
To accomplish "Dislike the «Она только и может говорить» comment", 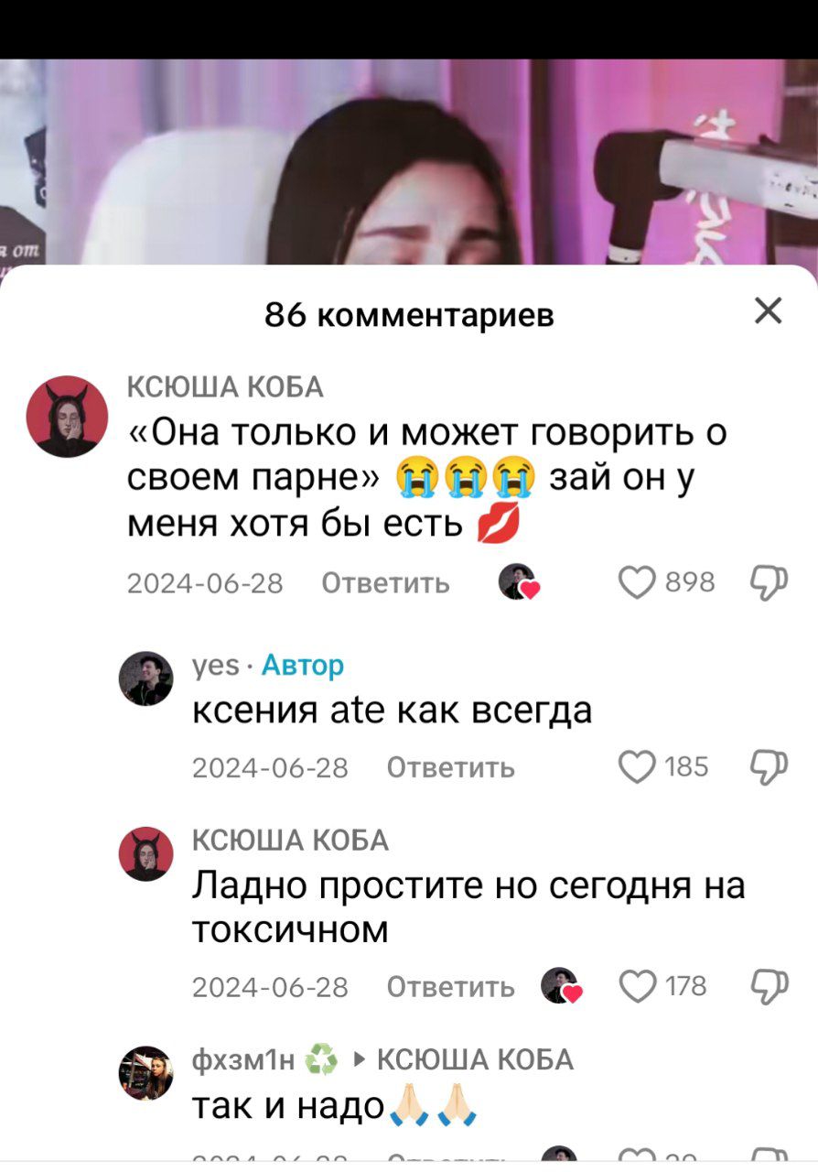I will [x=769, y=583].
